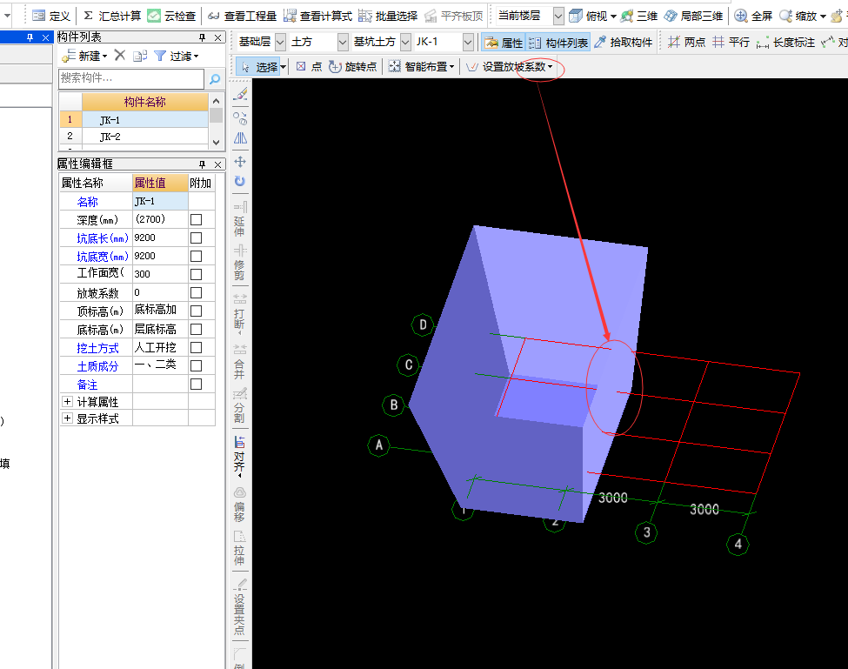The height and width of the screenshot is (669, 848).
Task: Select the 点 point draw tool
Action: tap(310, 66)
